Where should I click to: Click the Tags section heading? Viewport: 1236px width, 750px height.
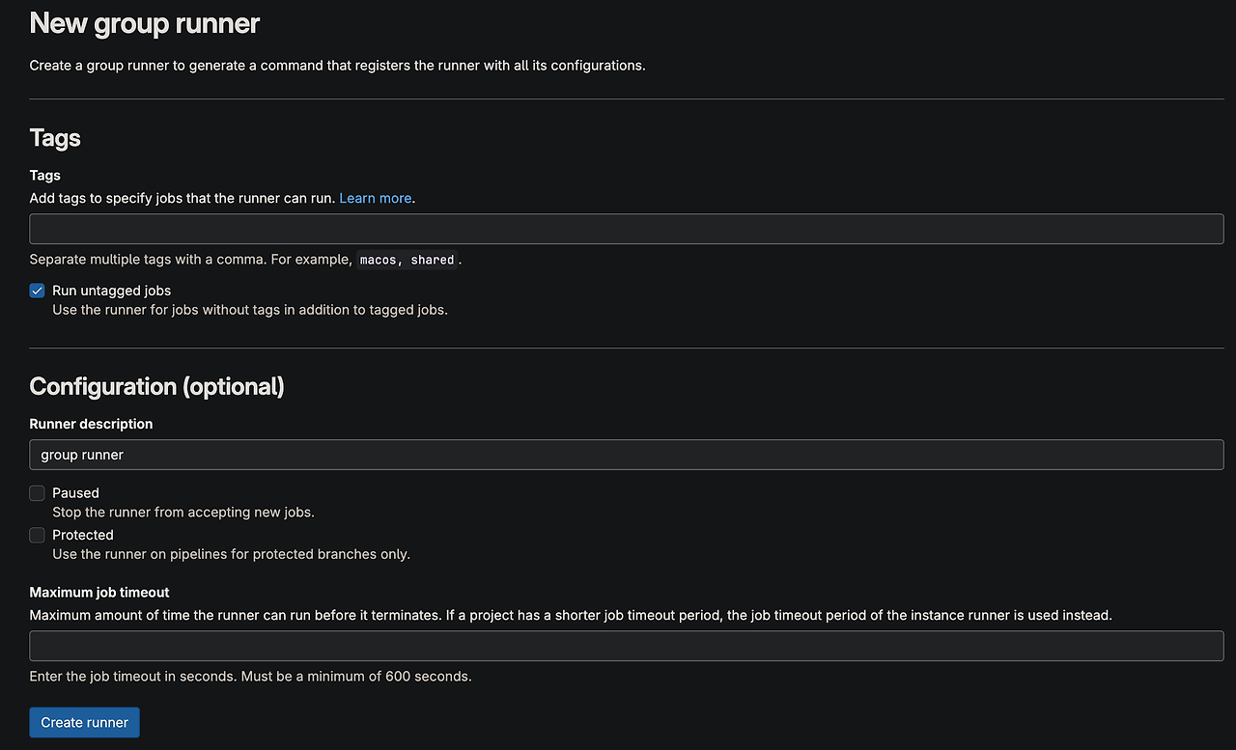click(54, 138)
